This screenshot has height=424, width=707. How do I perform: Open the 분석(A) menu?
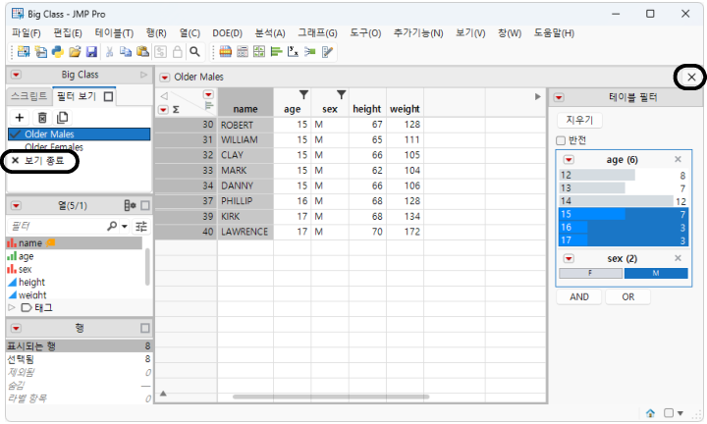click(x=270, y=33)
